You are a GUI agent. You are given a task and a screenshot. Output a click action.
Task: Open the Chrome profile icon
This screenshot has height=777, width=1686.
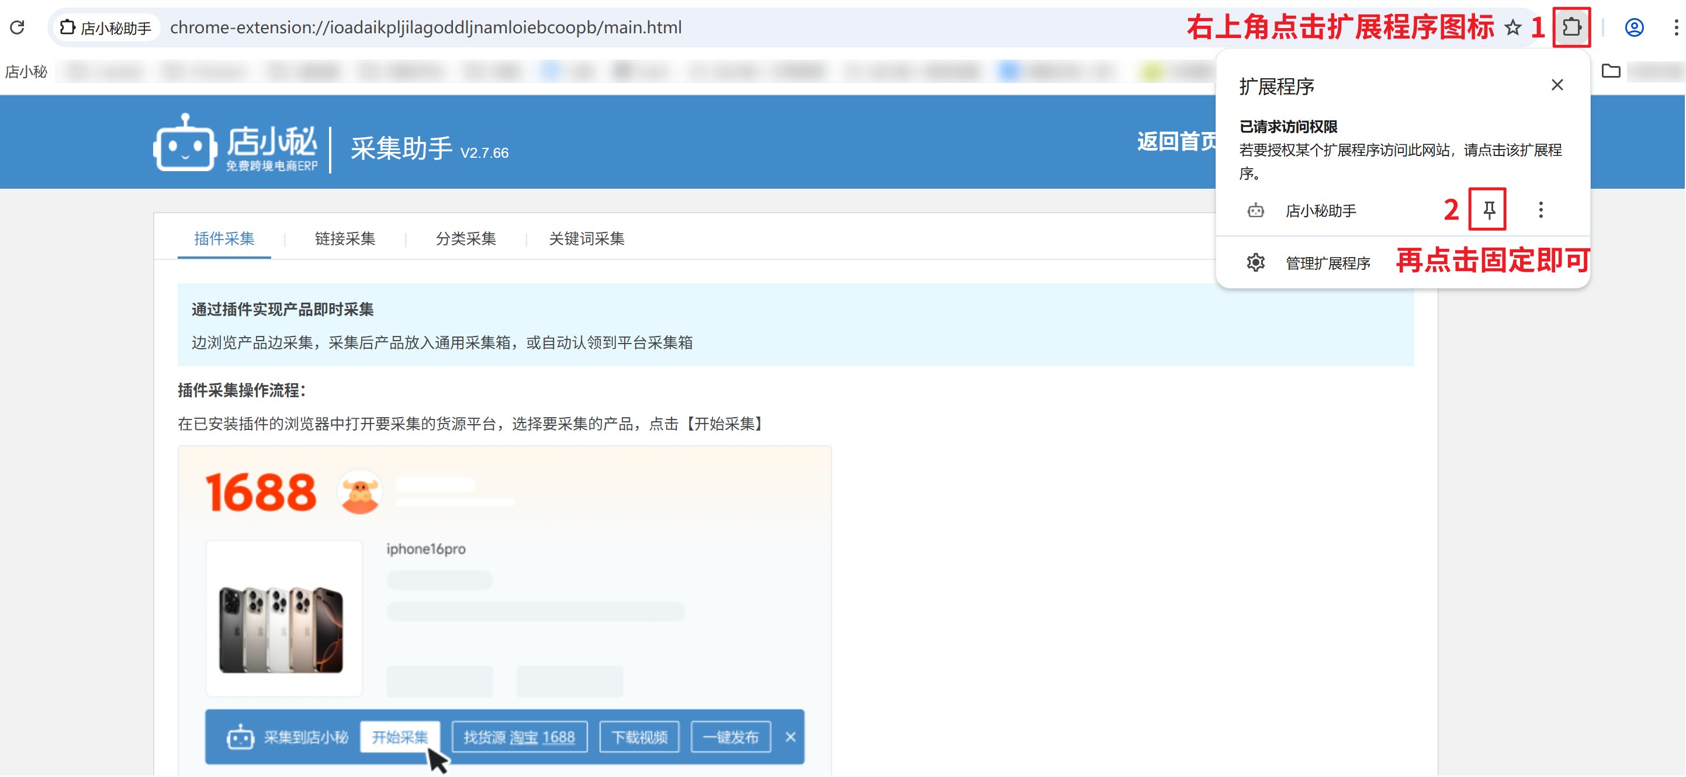click(1633, 27)
